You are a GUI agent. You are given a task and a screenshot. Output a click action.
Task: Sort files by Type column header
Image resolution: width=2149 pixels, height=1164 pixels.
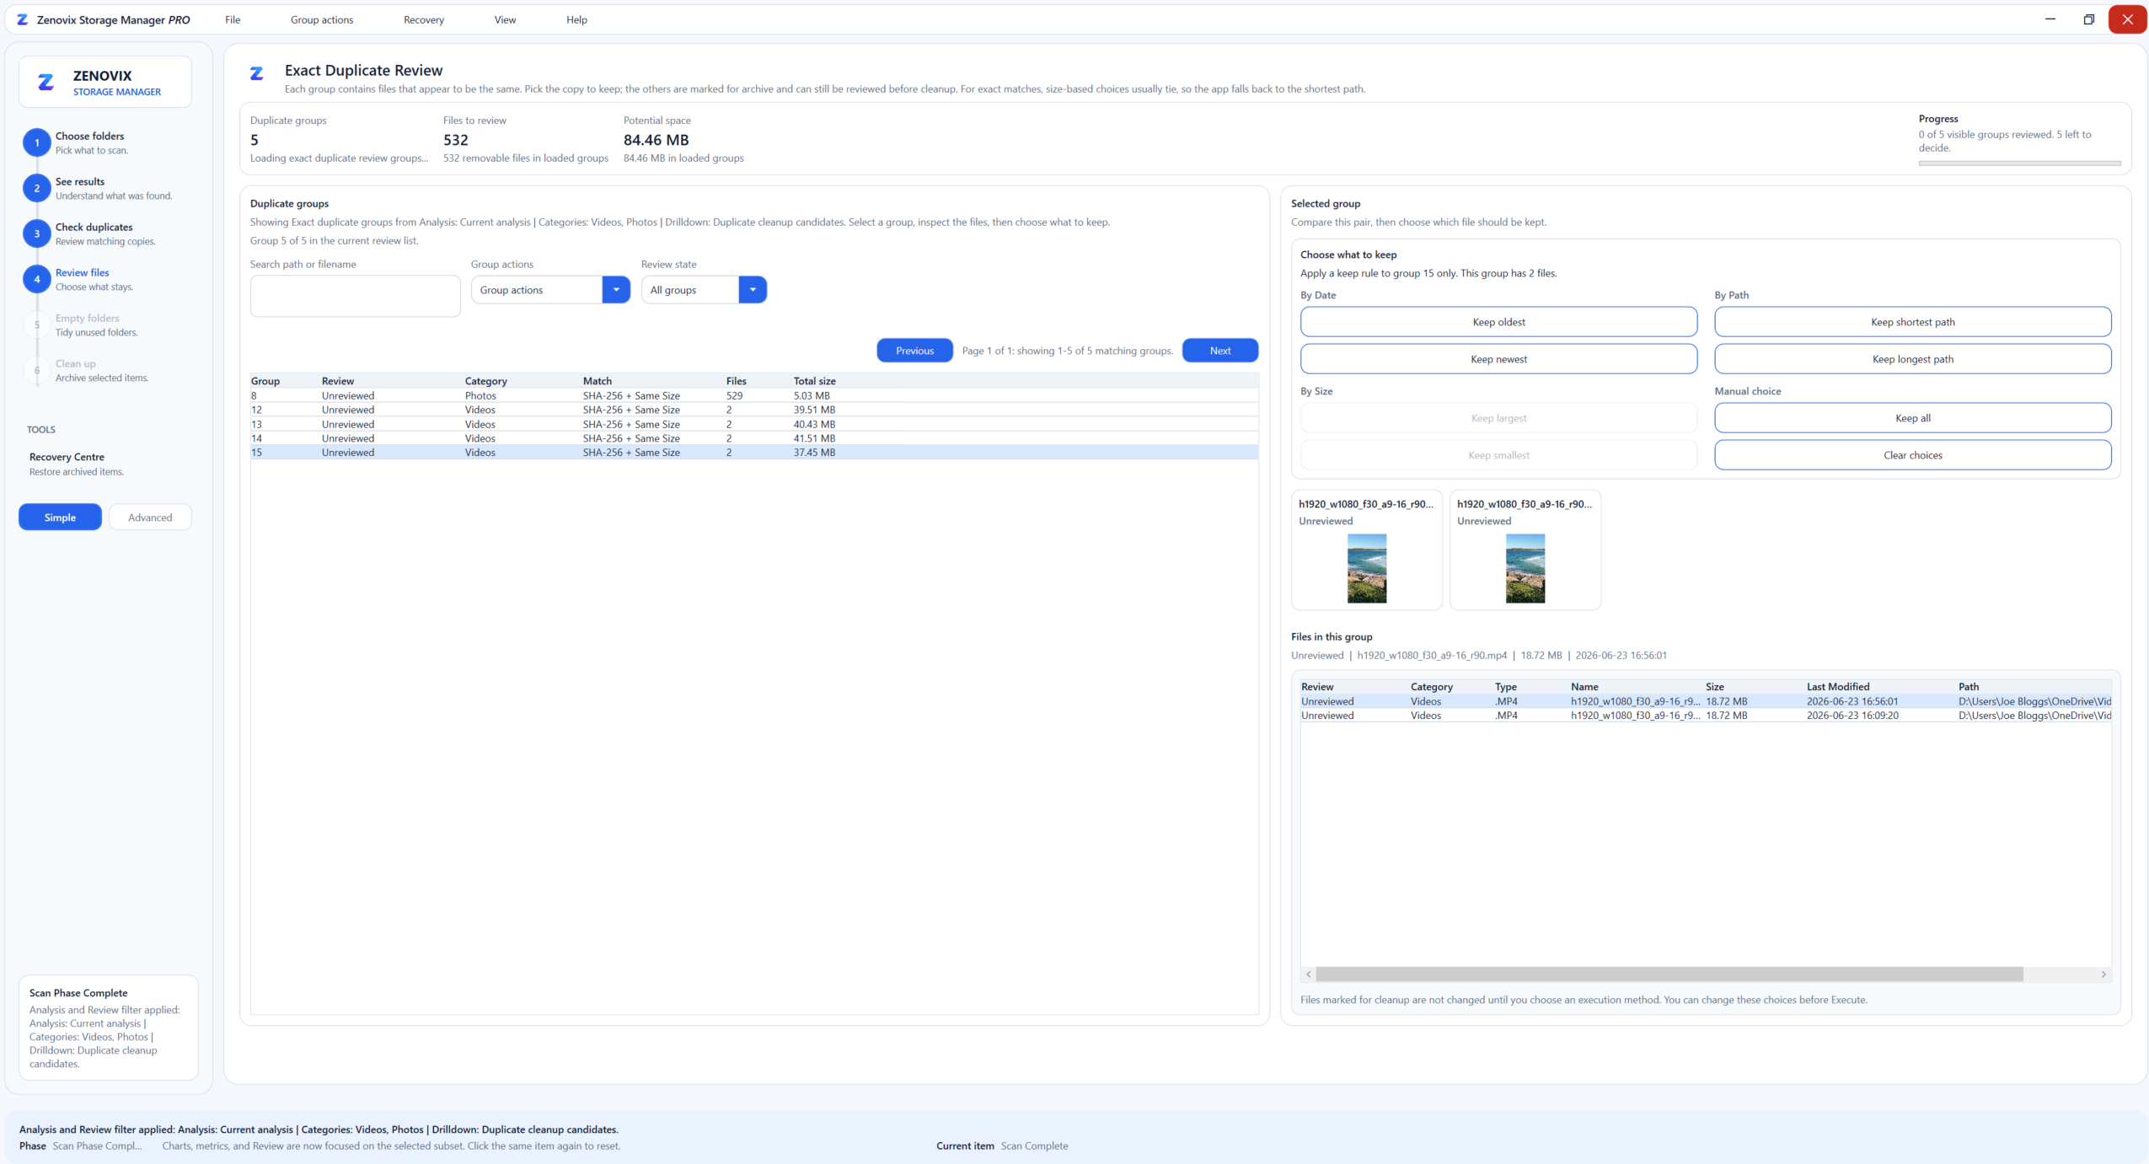click(1505, 687)
